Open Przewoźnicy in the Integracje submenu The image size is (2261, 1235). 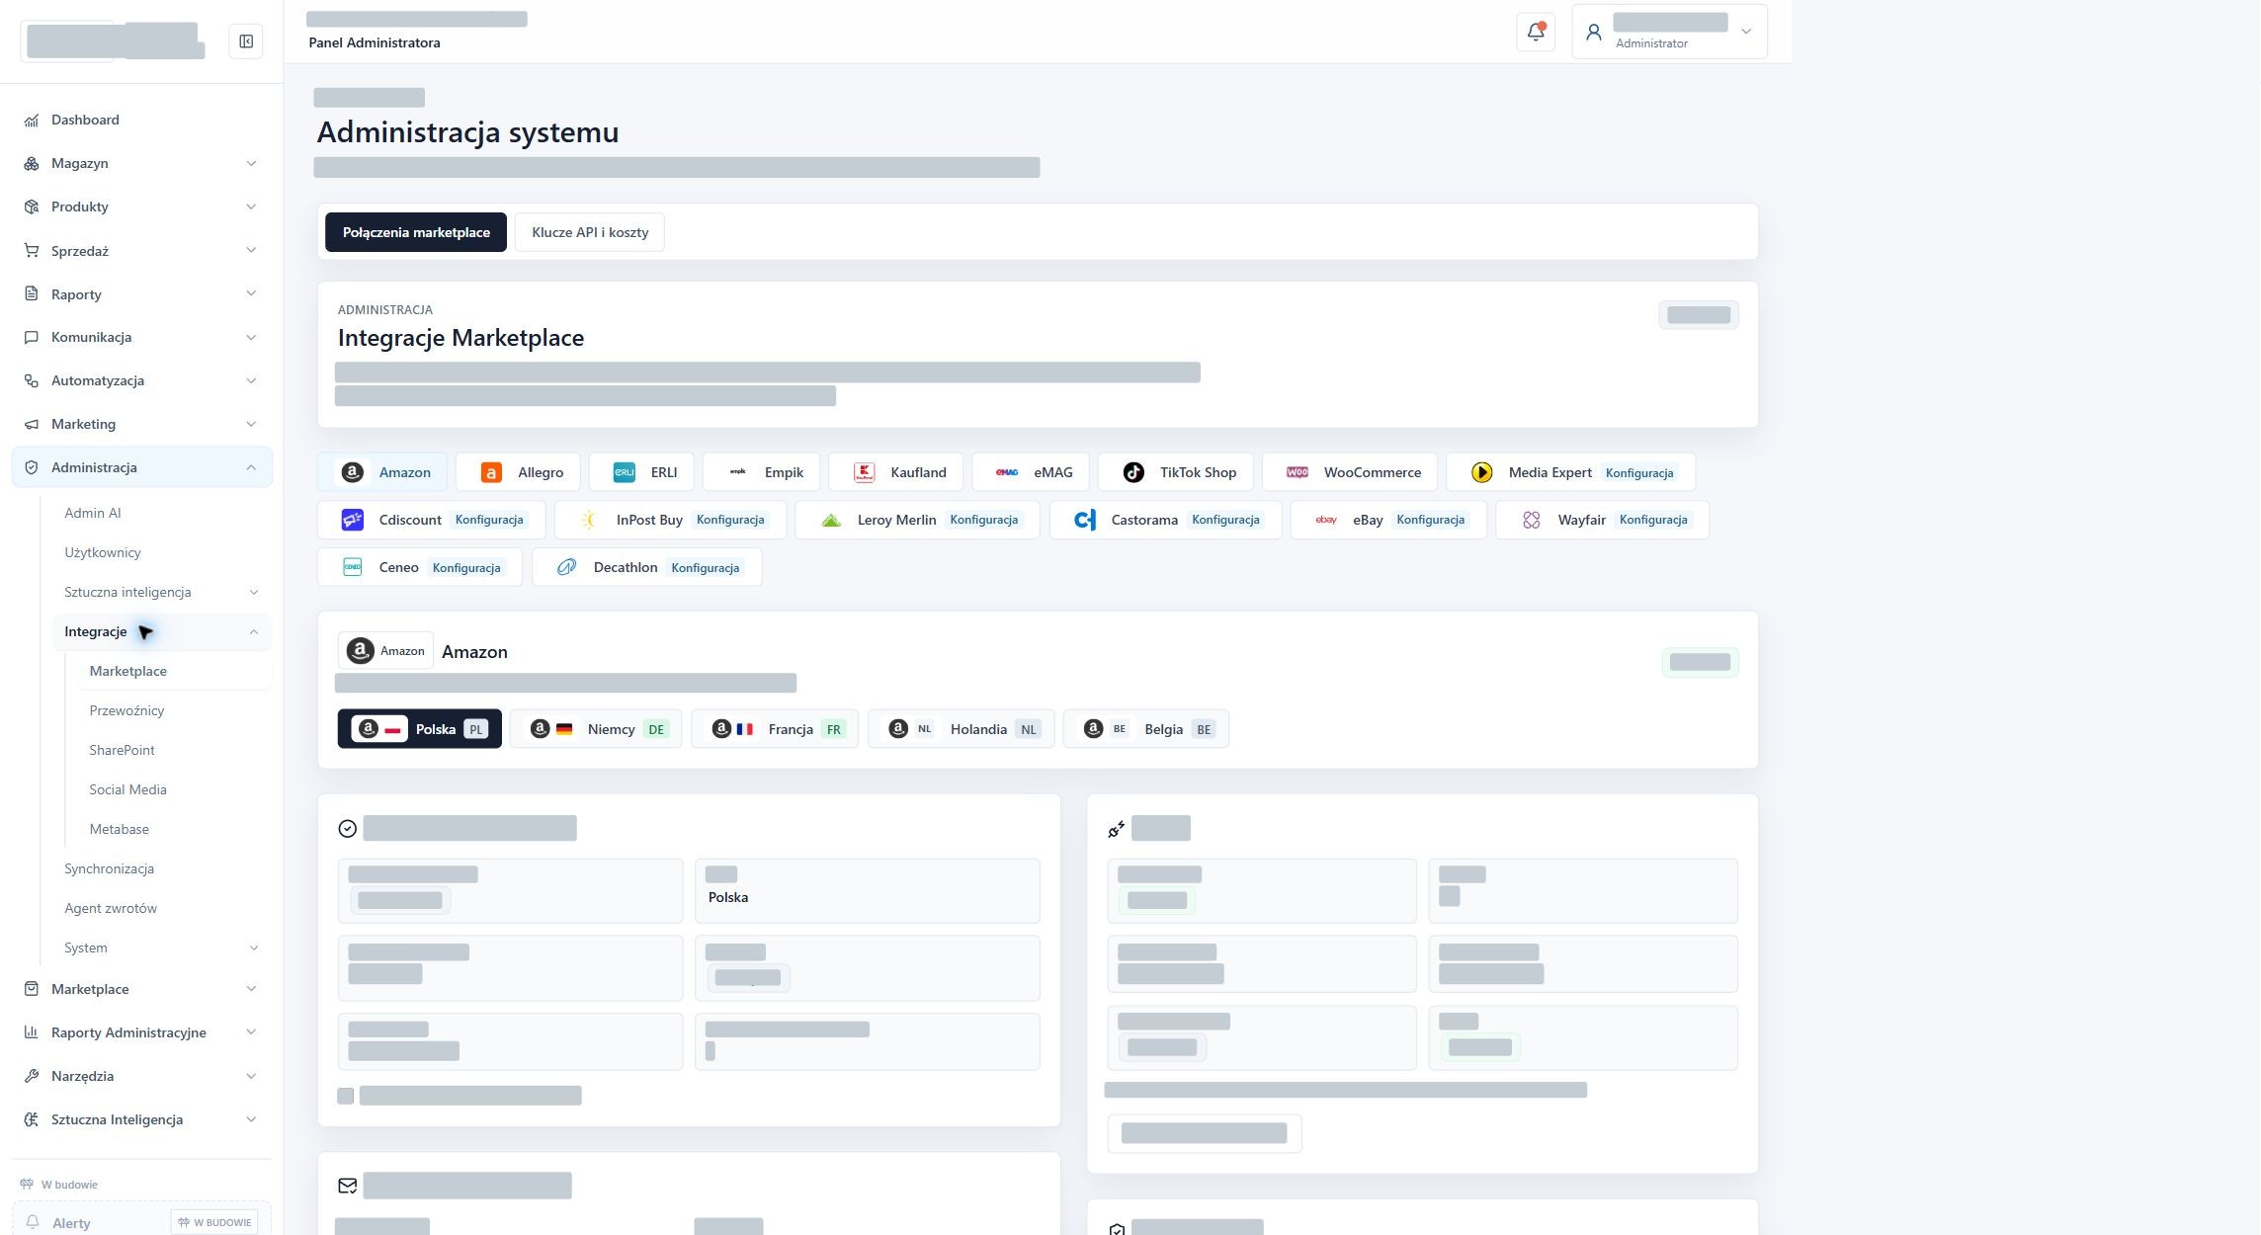coord(126,710)
